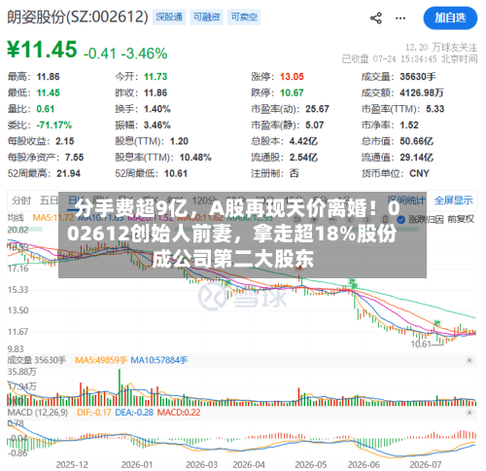Click the 可卖空 tag

[244, 17]
